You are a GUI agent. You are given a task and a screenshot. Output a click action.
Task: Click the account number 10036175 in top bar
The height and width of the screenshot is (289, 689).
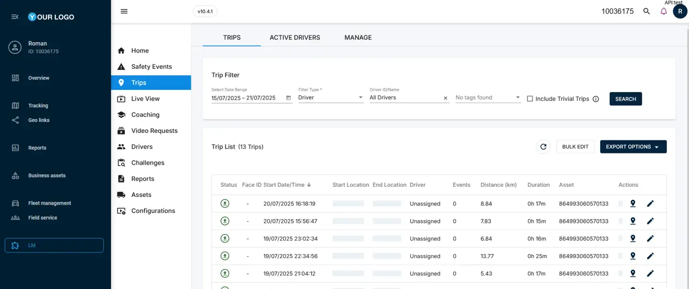617,11
